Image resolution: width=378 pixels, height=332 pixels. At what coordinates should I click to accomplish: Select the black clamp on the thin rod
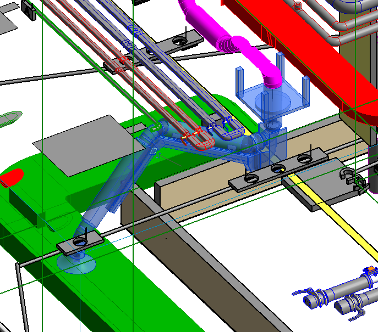[x=29, y=10]
